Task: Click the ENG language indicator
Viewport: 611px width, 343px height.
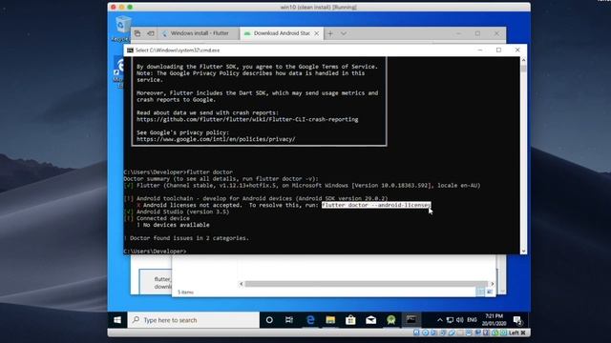Action: 472,320
